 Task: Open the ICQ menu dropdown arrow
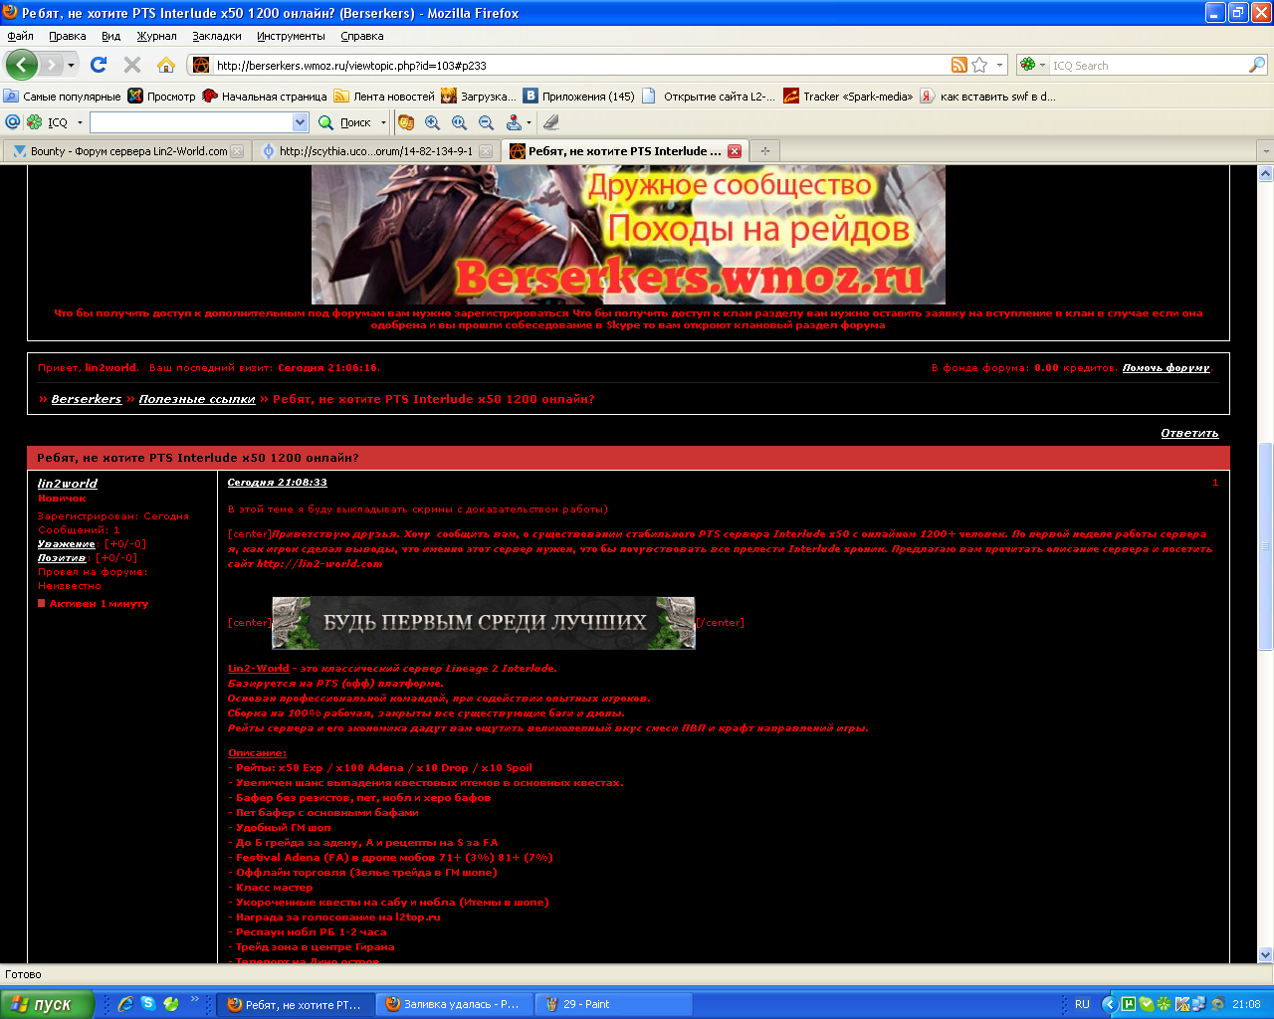[x=80, y=123]
